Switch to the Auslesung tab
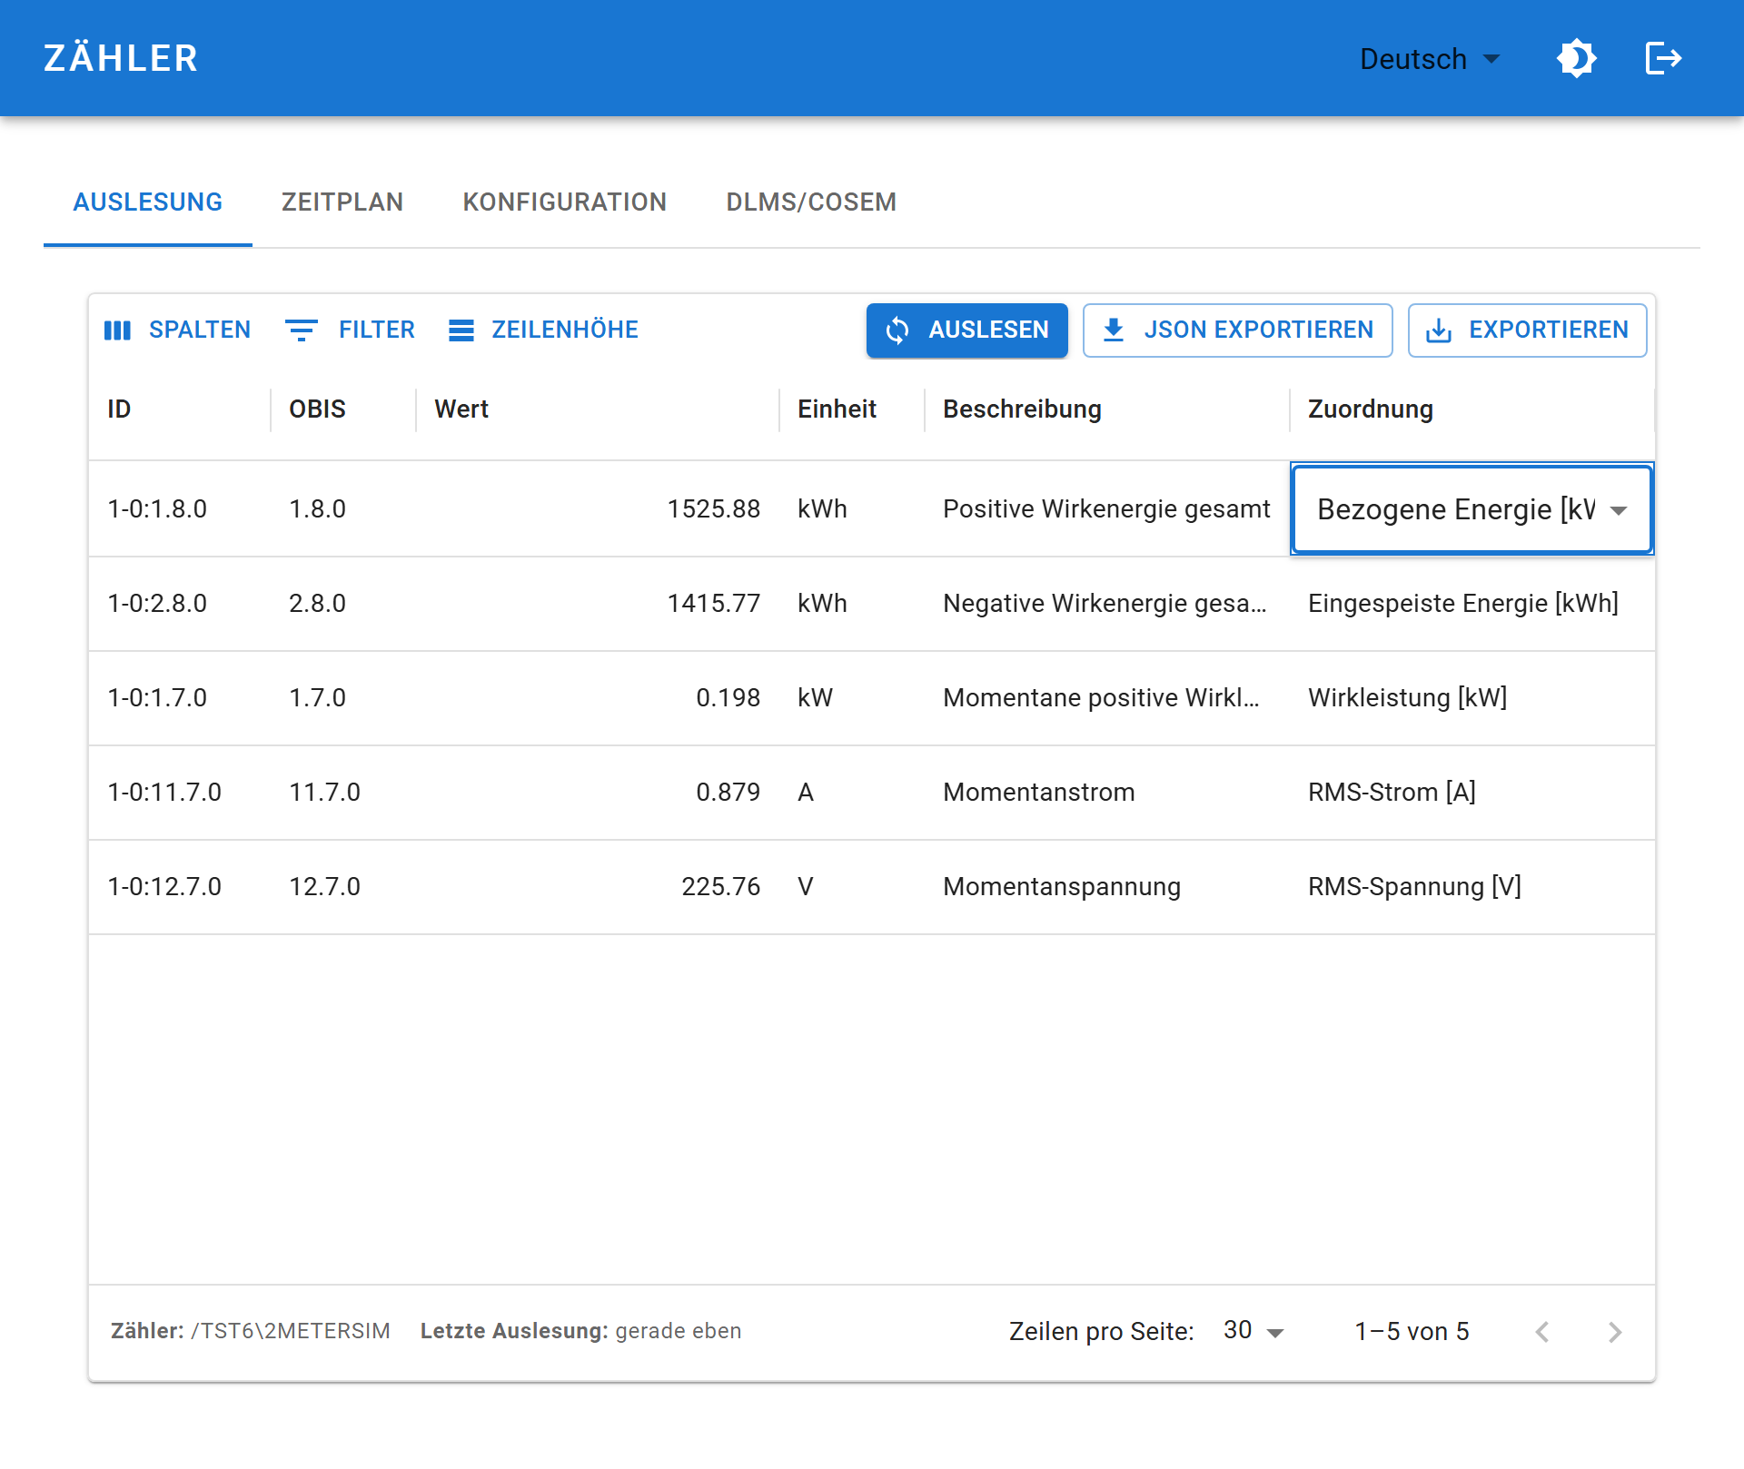1744x1469 pixels. (148, 202)
